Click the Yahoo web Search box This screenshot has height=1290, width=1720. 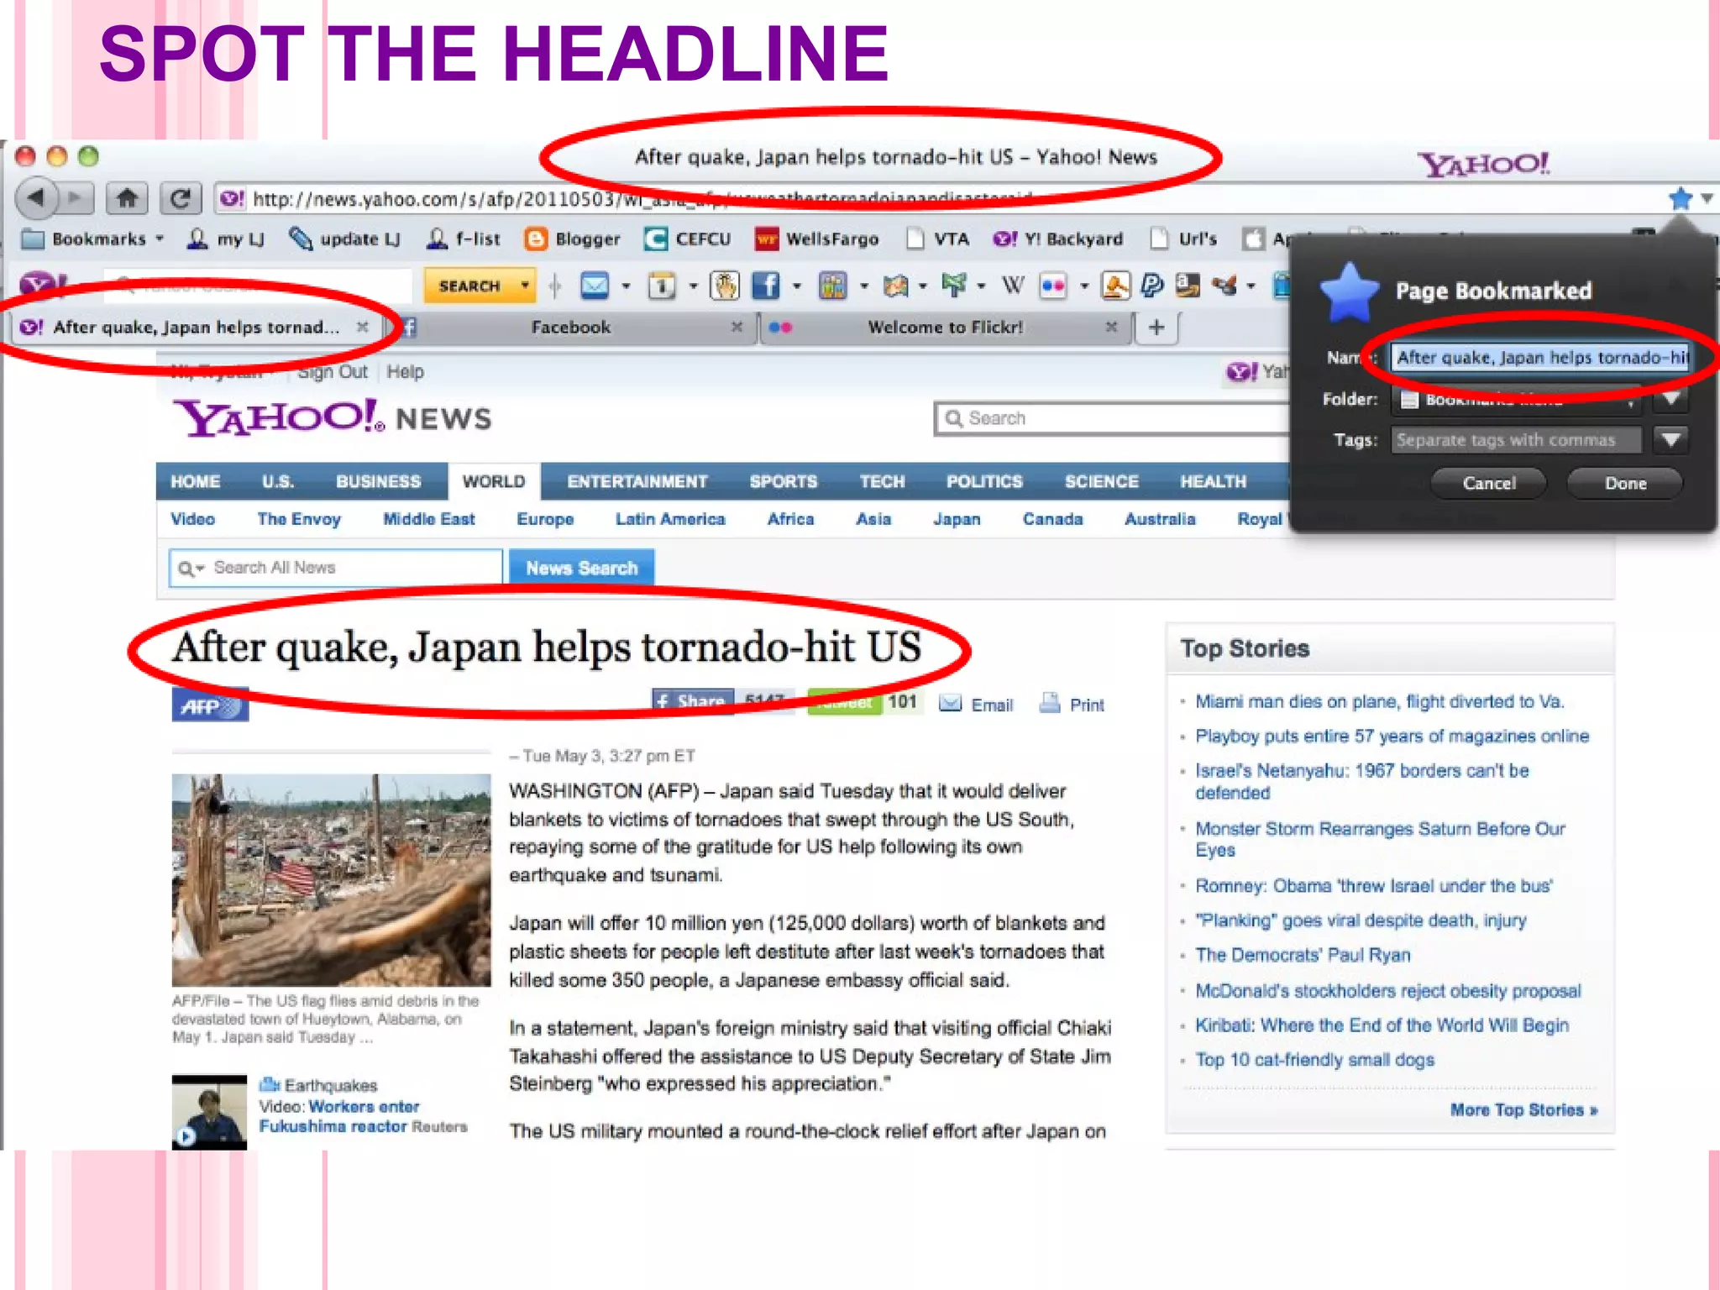[x=1113, y=418]
